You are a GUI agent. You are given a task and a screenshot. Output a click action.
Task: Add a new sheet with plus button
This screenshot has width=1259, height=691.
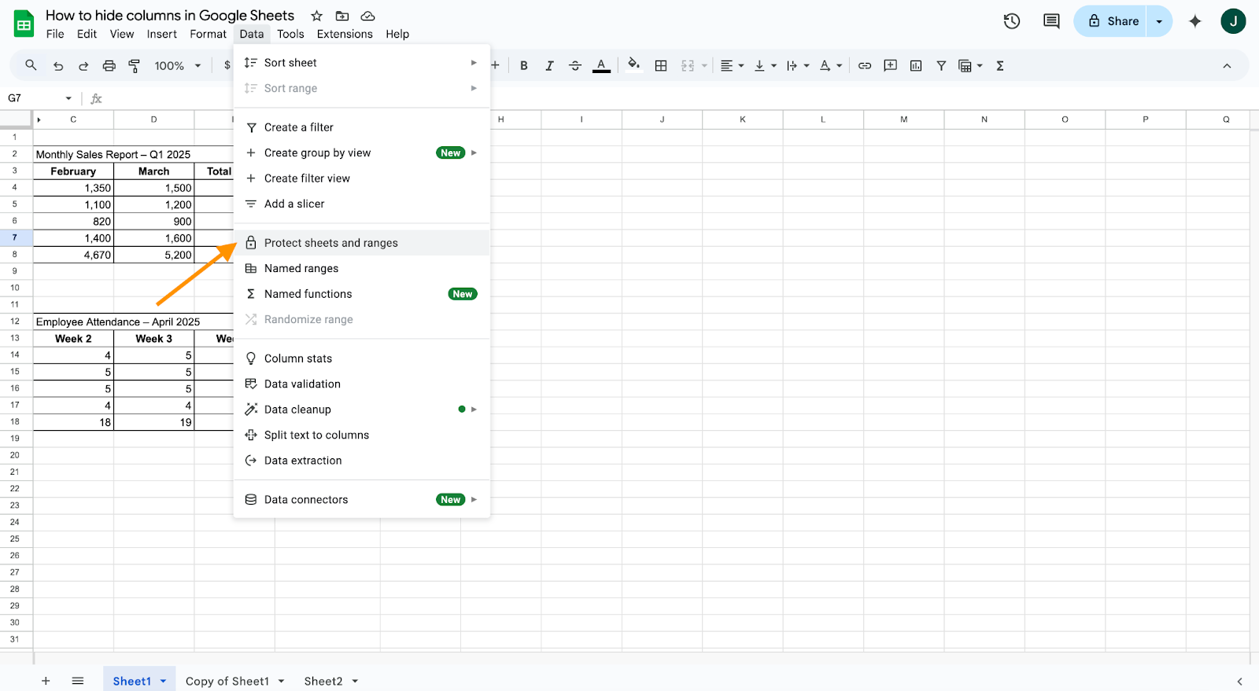[46, 681]
